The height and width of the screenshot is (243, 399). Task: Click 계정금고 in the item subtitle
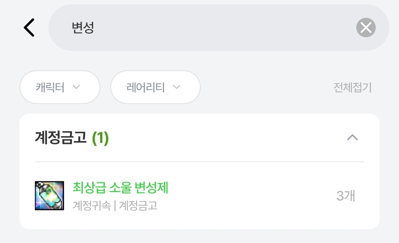pyautogui.click(x=138, y=206)
